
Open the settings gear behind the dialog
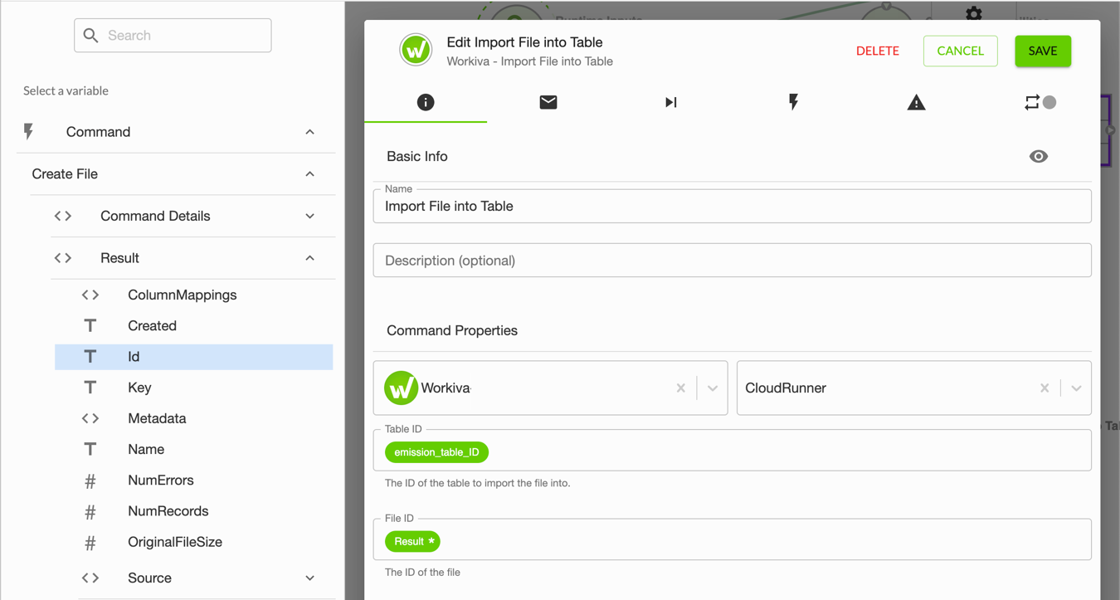[x=974, y=13]
